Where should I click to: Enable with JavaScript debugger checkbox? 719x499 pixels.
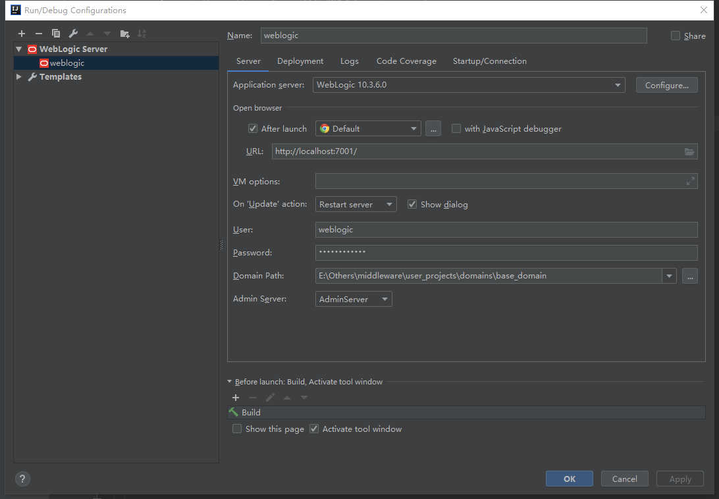456,128
